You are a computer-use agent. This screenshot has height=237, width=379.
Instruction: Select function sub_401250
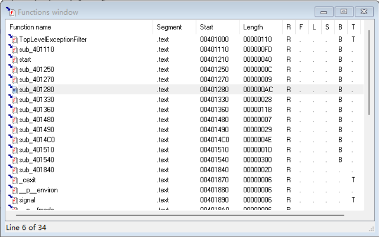37,69
